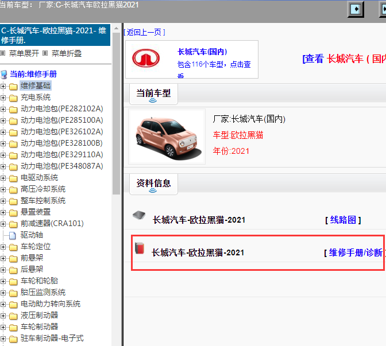Click the left tree panel scrollbar thumb
Screen dimensions: 386x346
(116, 113)
